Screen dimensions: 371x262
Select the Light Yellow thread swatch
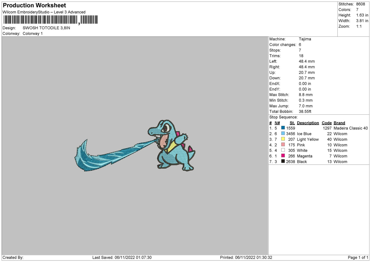[x=283, y=139]
